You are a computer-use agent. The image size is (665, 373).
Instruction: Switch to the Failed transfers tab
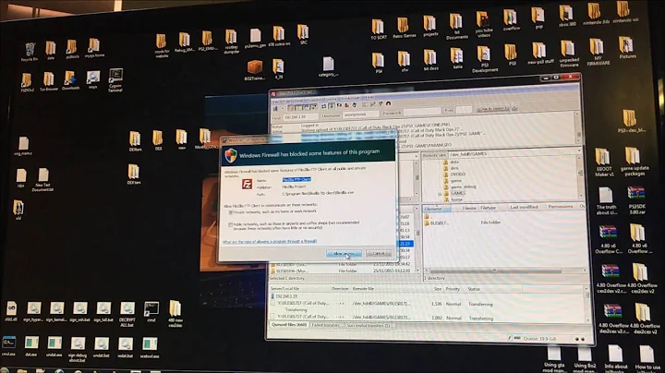326,326
